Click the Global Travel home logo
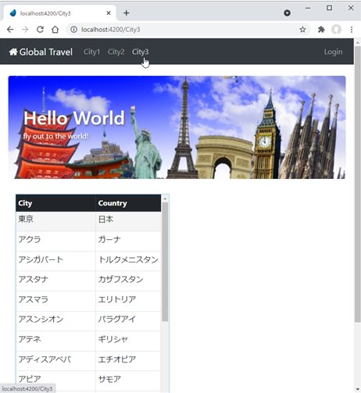361x393 pixels. [x=41, y=52]
